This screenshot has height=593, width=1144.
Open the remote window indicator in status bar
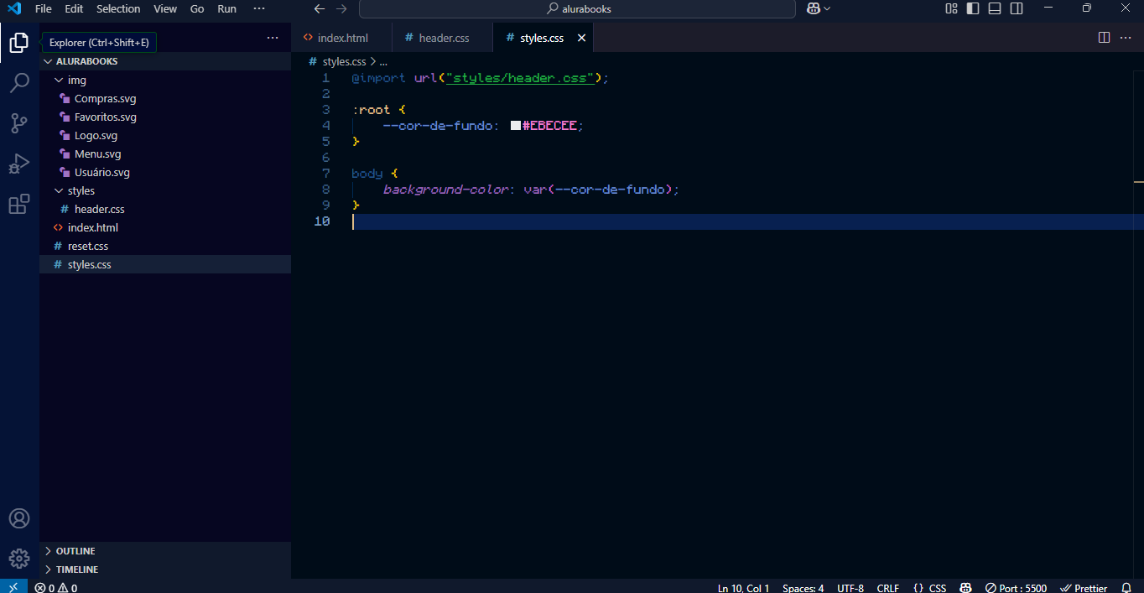coord(13,587)
